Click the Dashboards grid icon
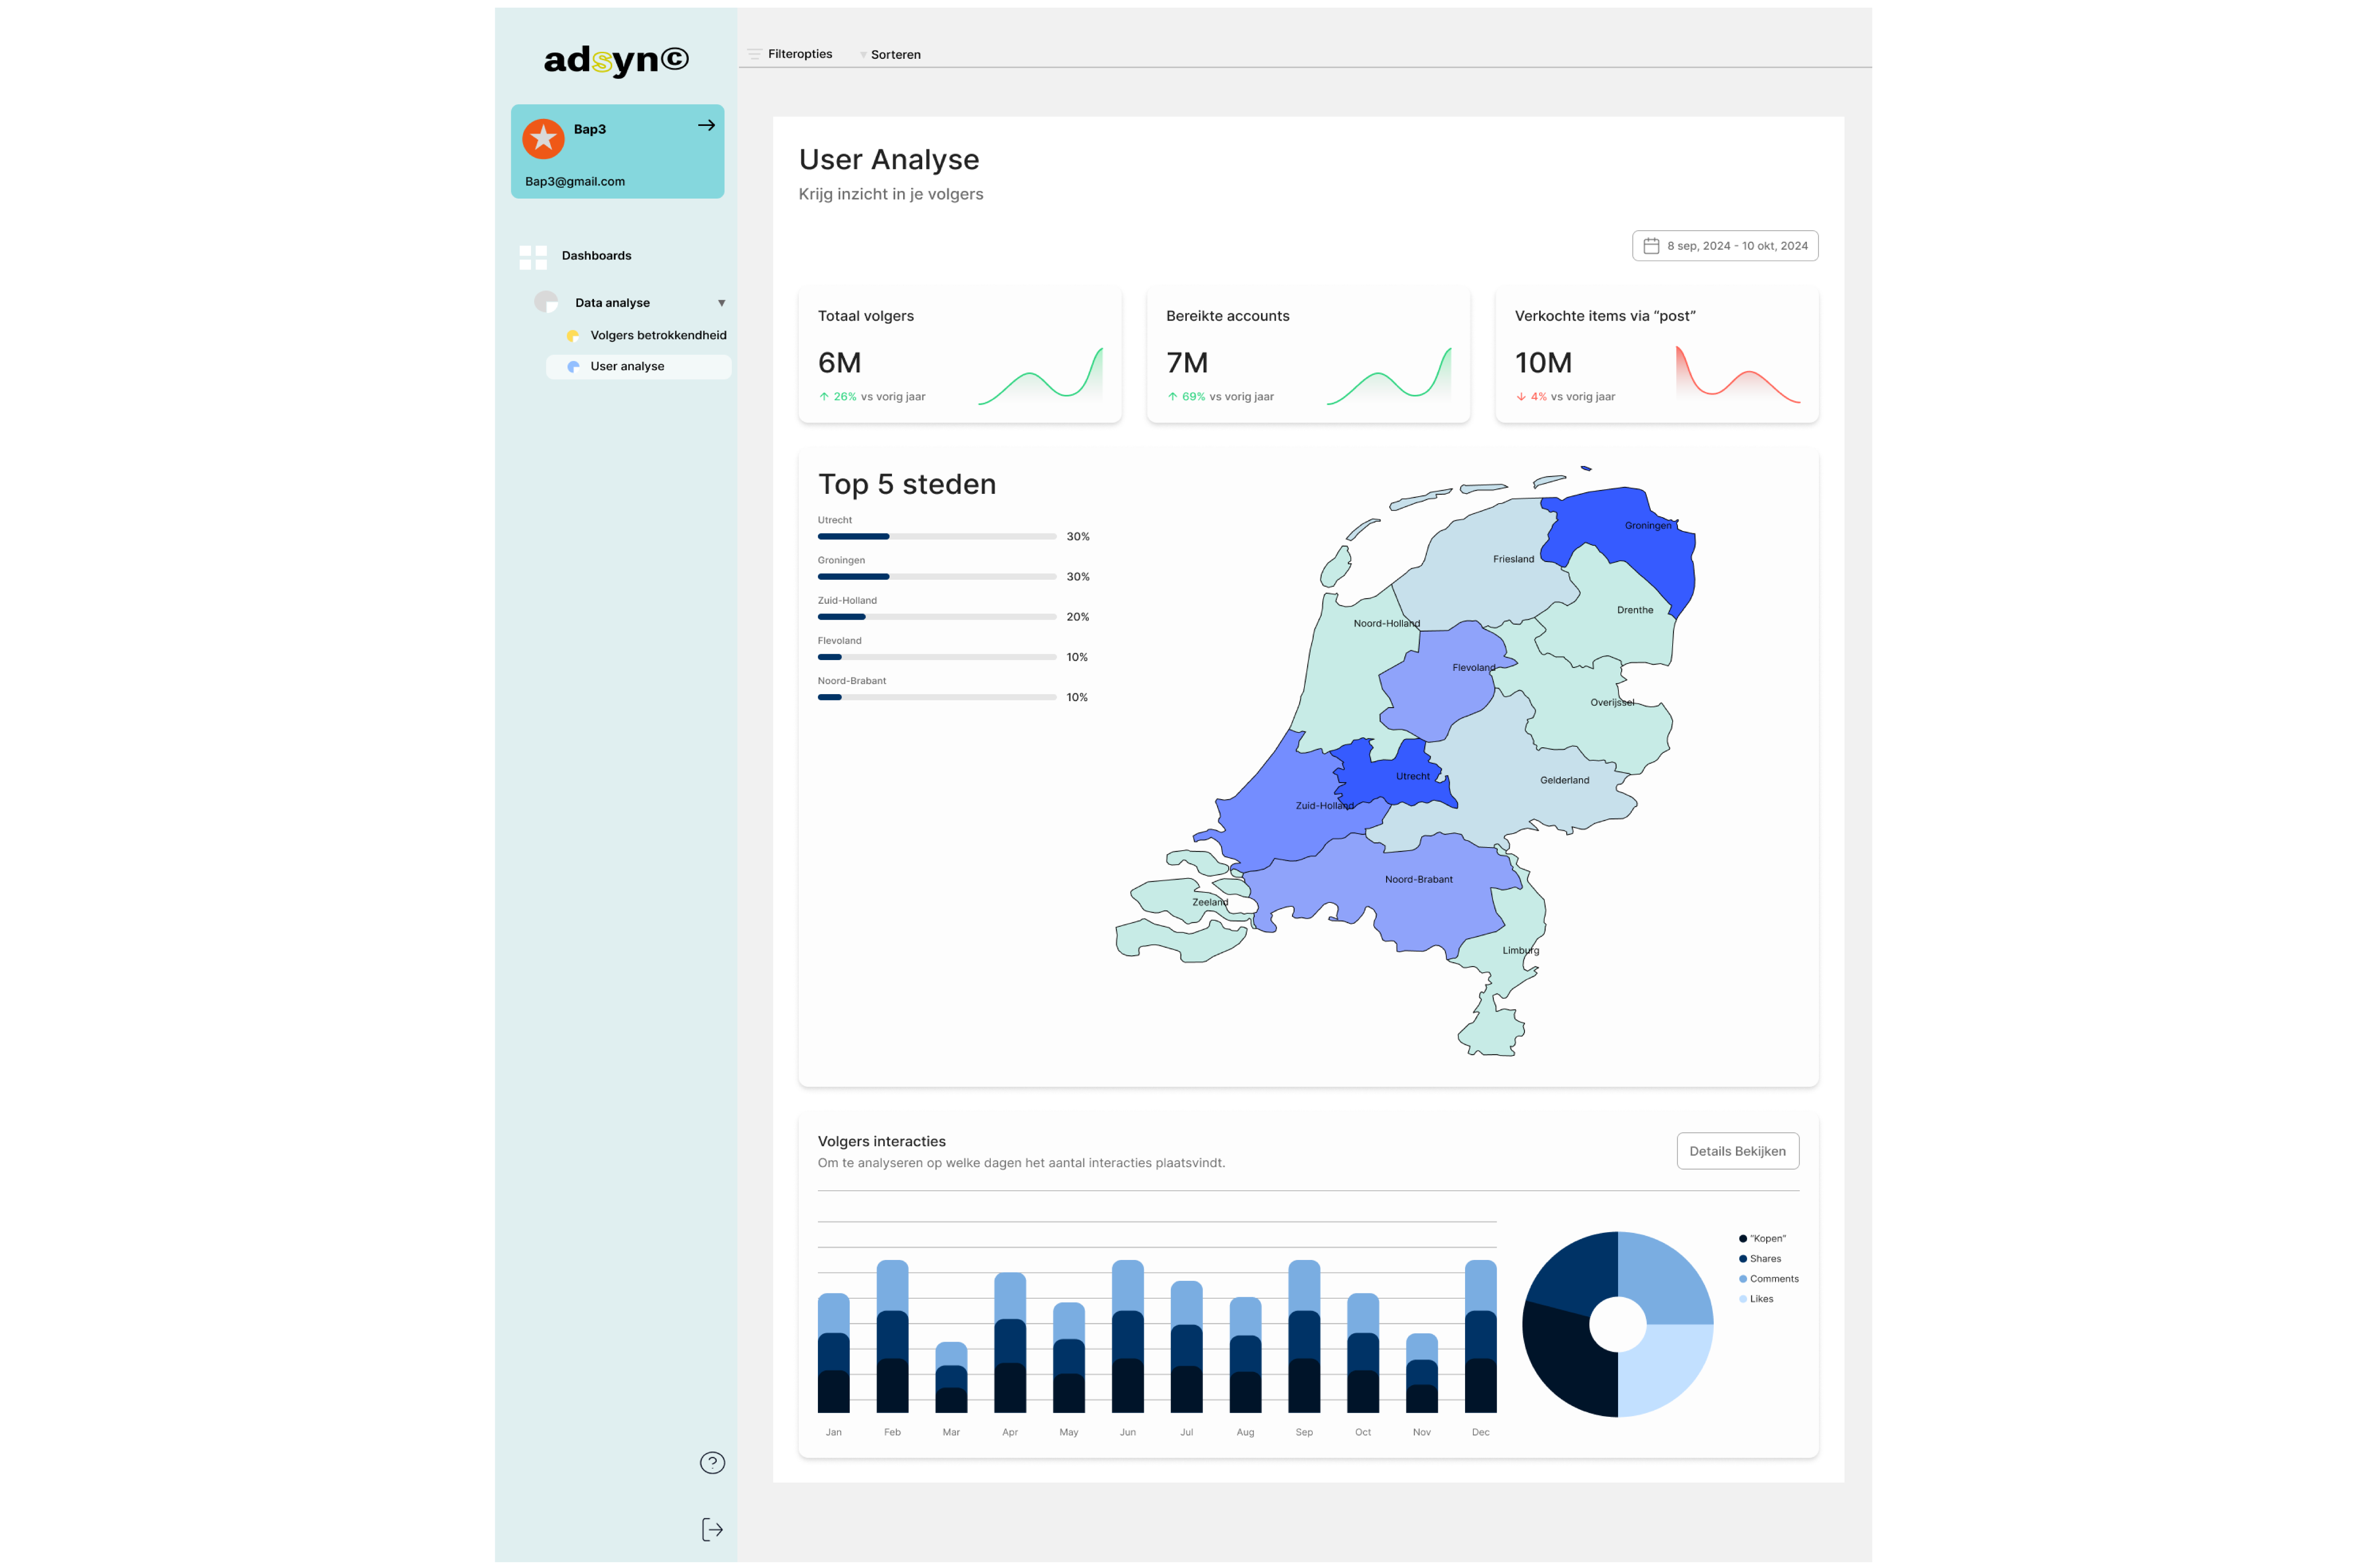Image resolution: width=2380 pixels, height=1566 pixels. click(x=533, y=257)
